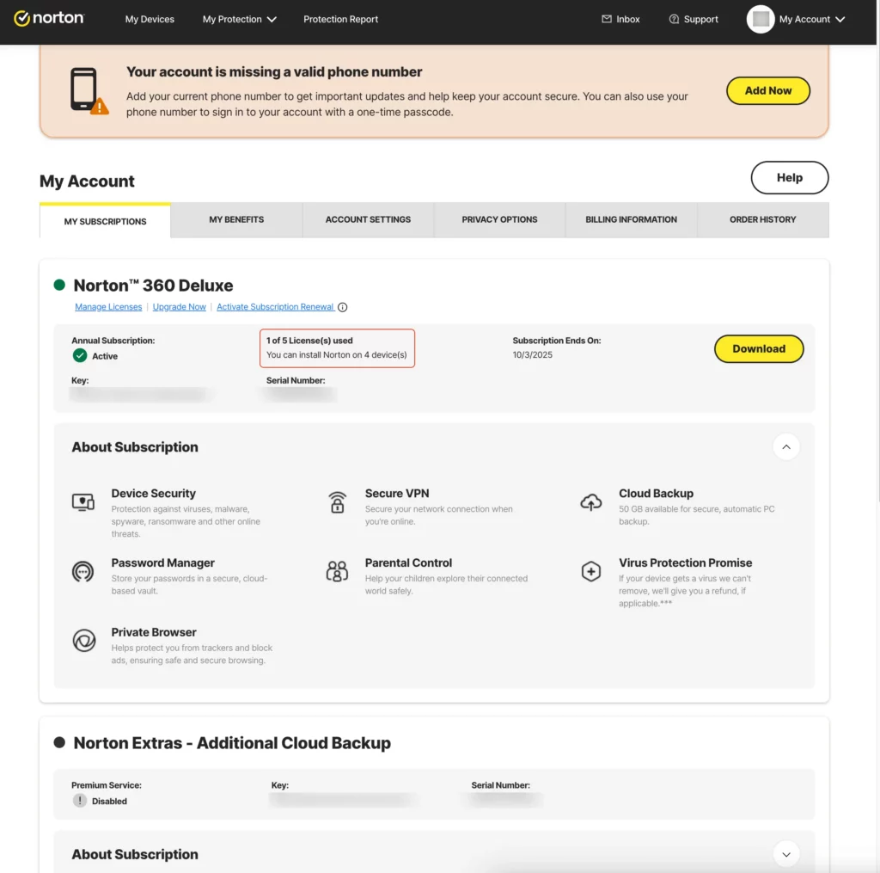This screenshot has height=873, width=880.
Task: Click install Norton on 4 device(s) text
Action: (x=336, y=355)
